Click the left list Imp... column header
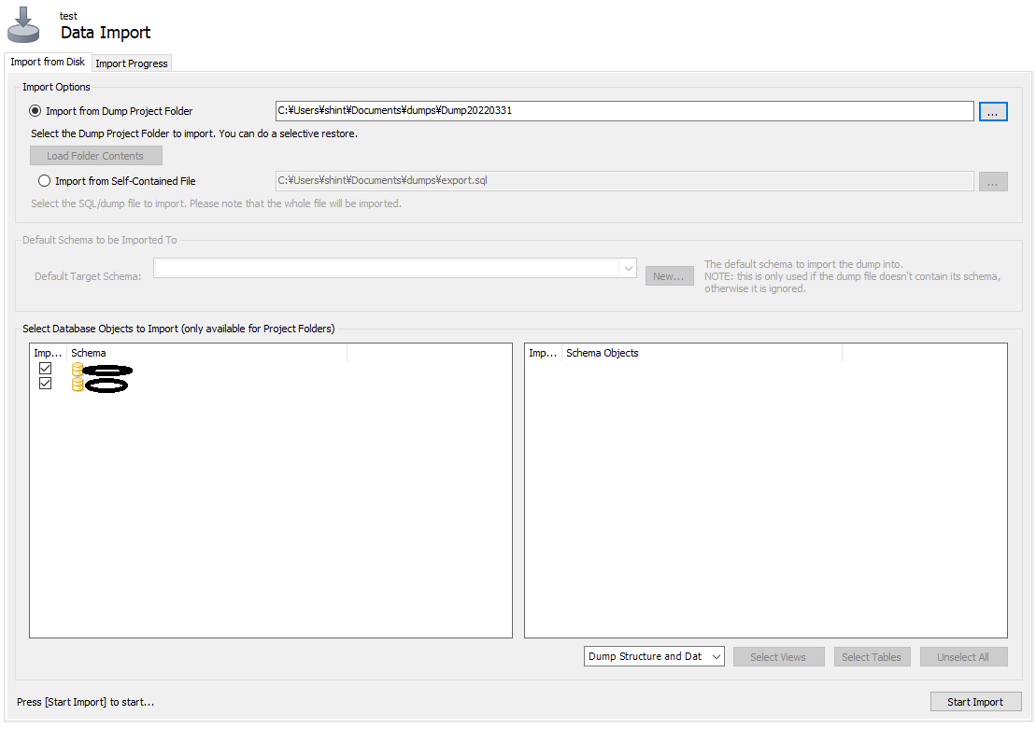The height and width of the screenshot is (729, 1036). (49, 353)
